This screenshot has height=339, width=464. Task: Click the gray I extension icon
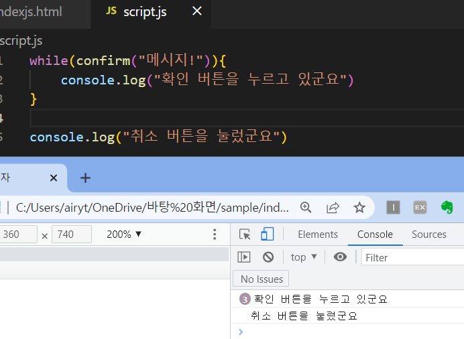click(394, 208)
